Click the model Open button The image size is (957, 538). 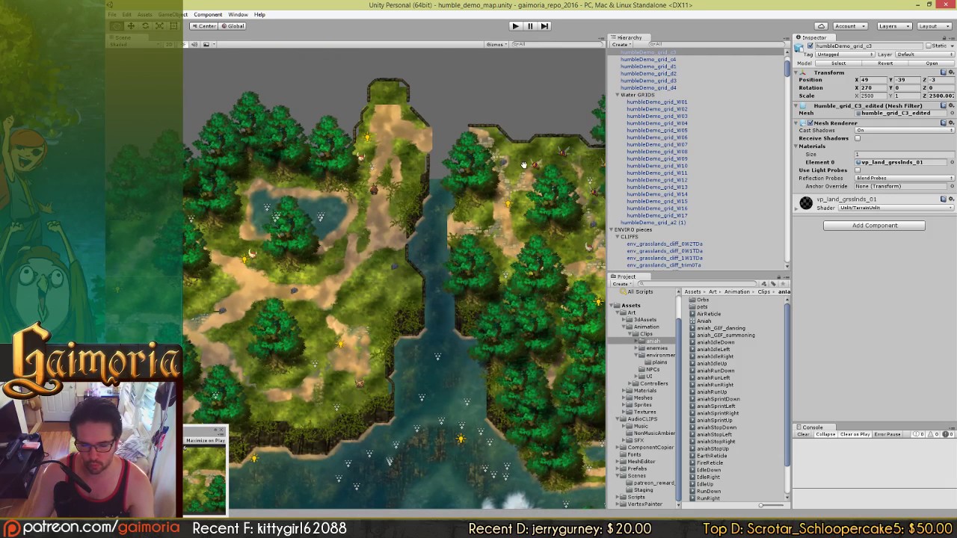point(931,64)
